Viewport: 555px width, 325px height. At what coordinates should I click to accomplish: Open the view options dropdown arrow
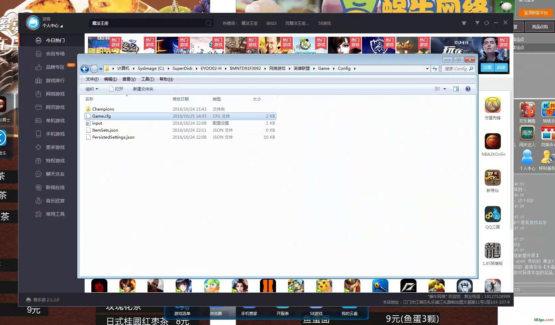pyautogui.click(x=445, y=89)
